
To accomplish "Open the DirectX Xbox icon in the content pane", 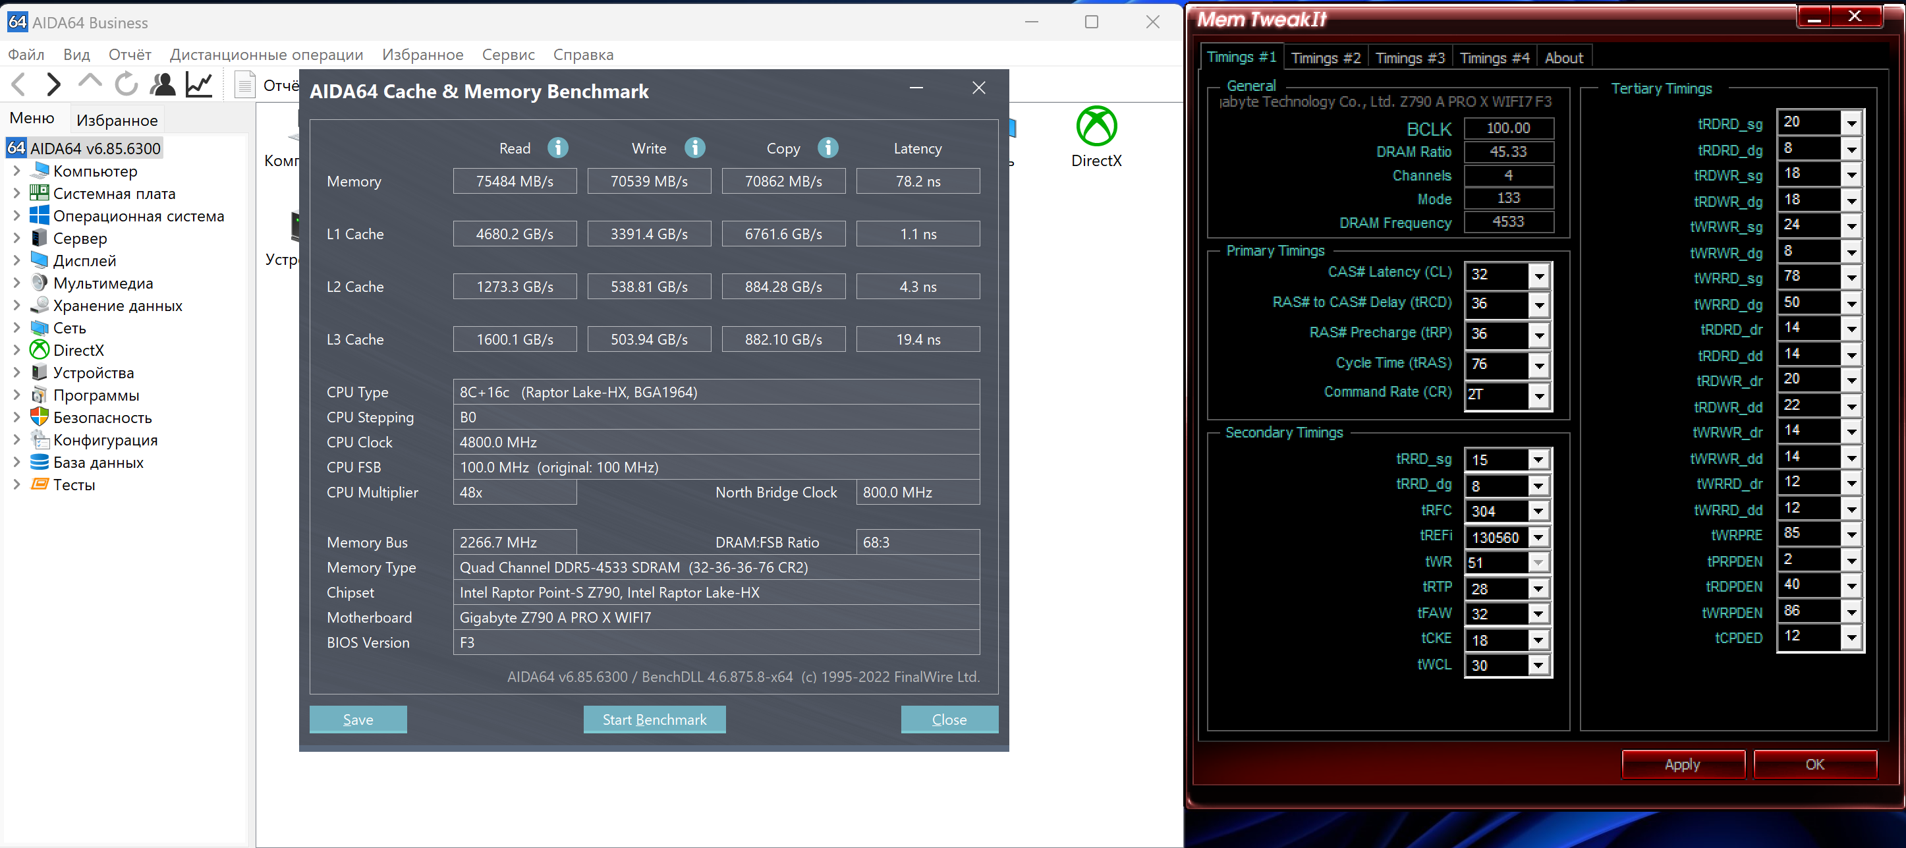I will coord(1096,127).
